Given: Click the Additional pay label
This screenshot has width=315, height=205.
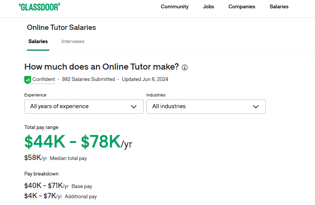Looking at the screenshot, I should [81, 197].
